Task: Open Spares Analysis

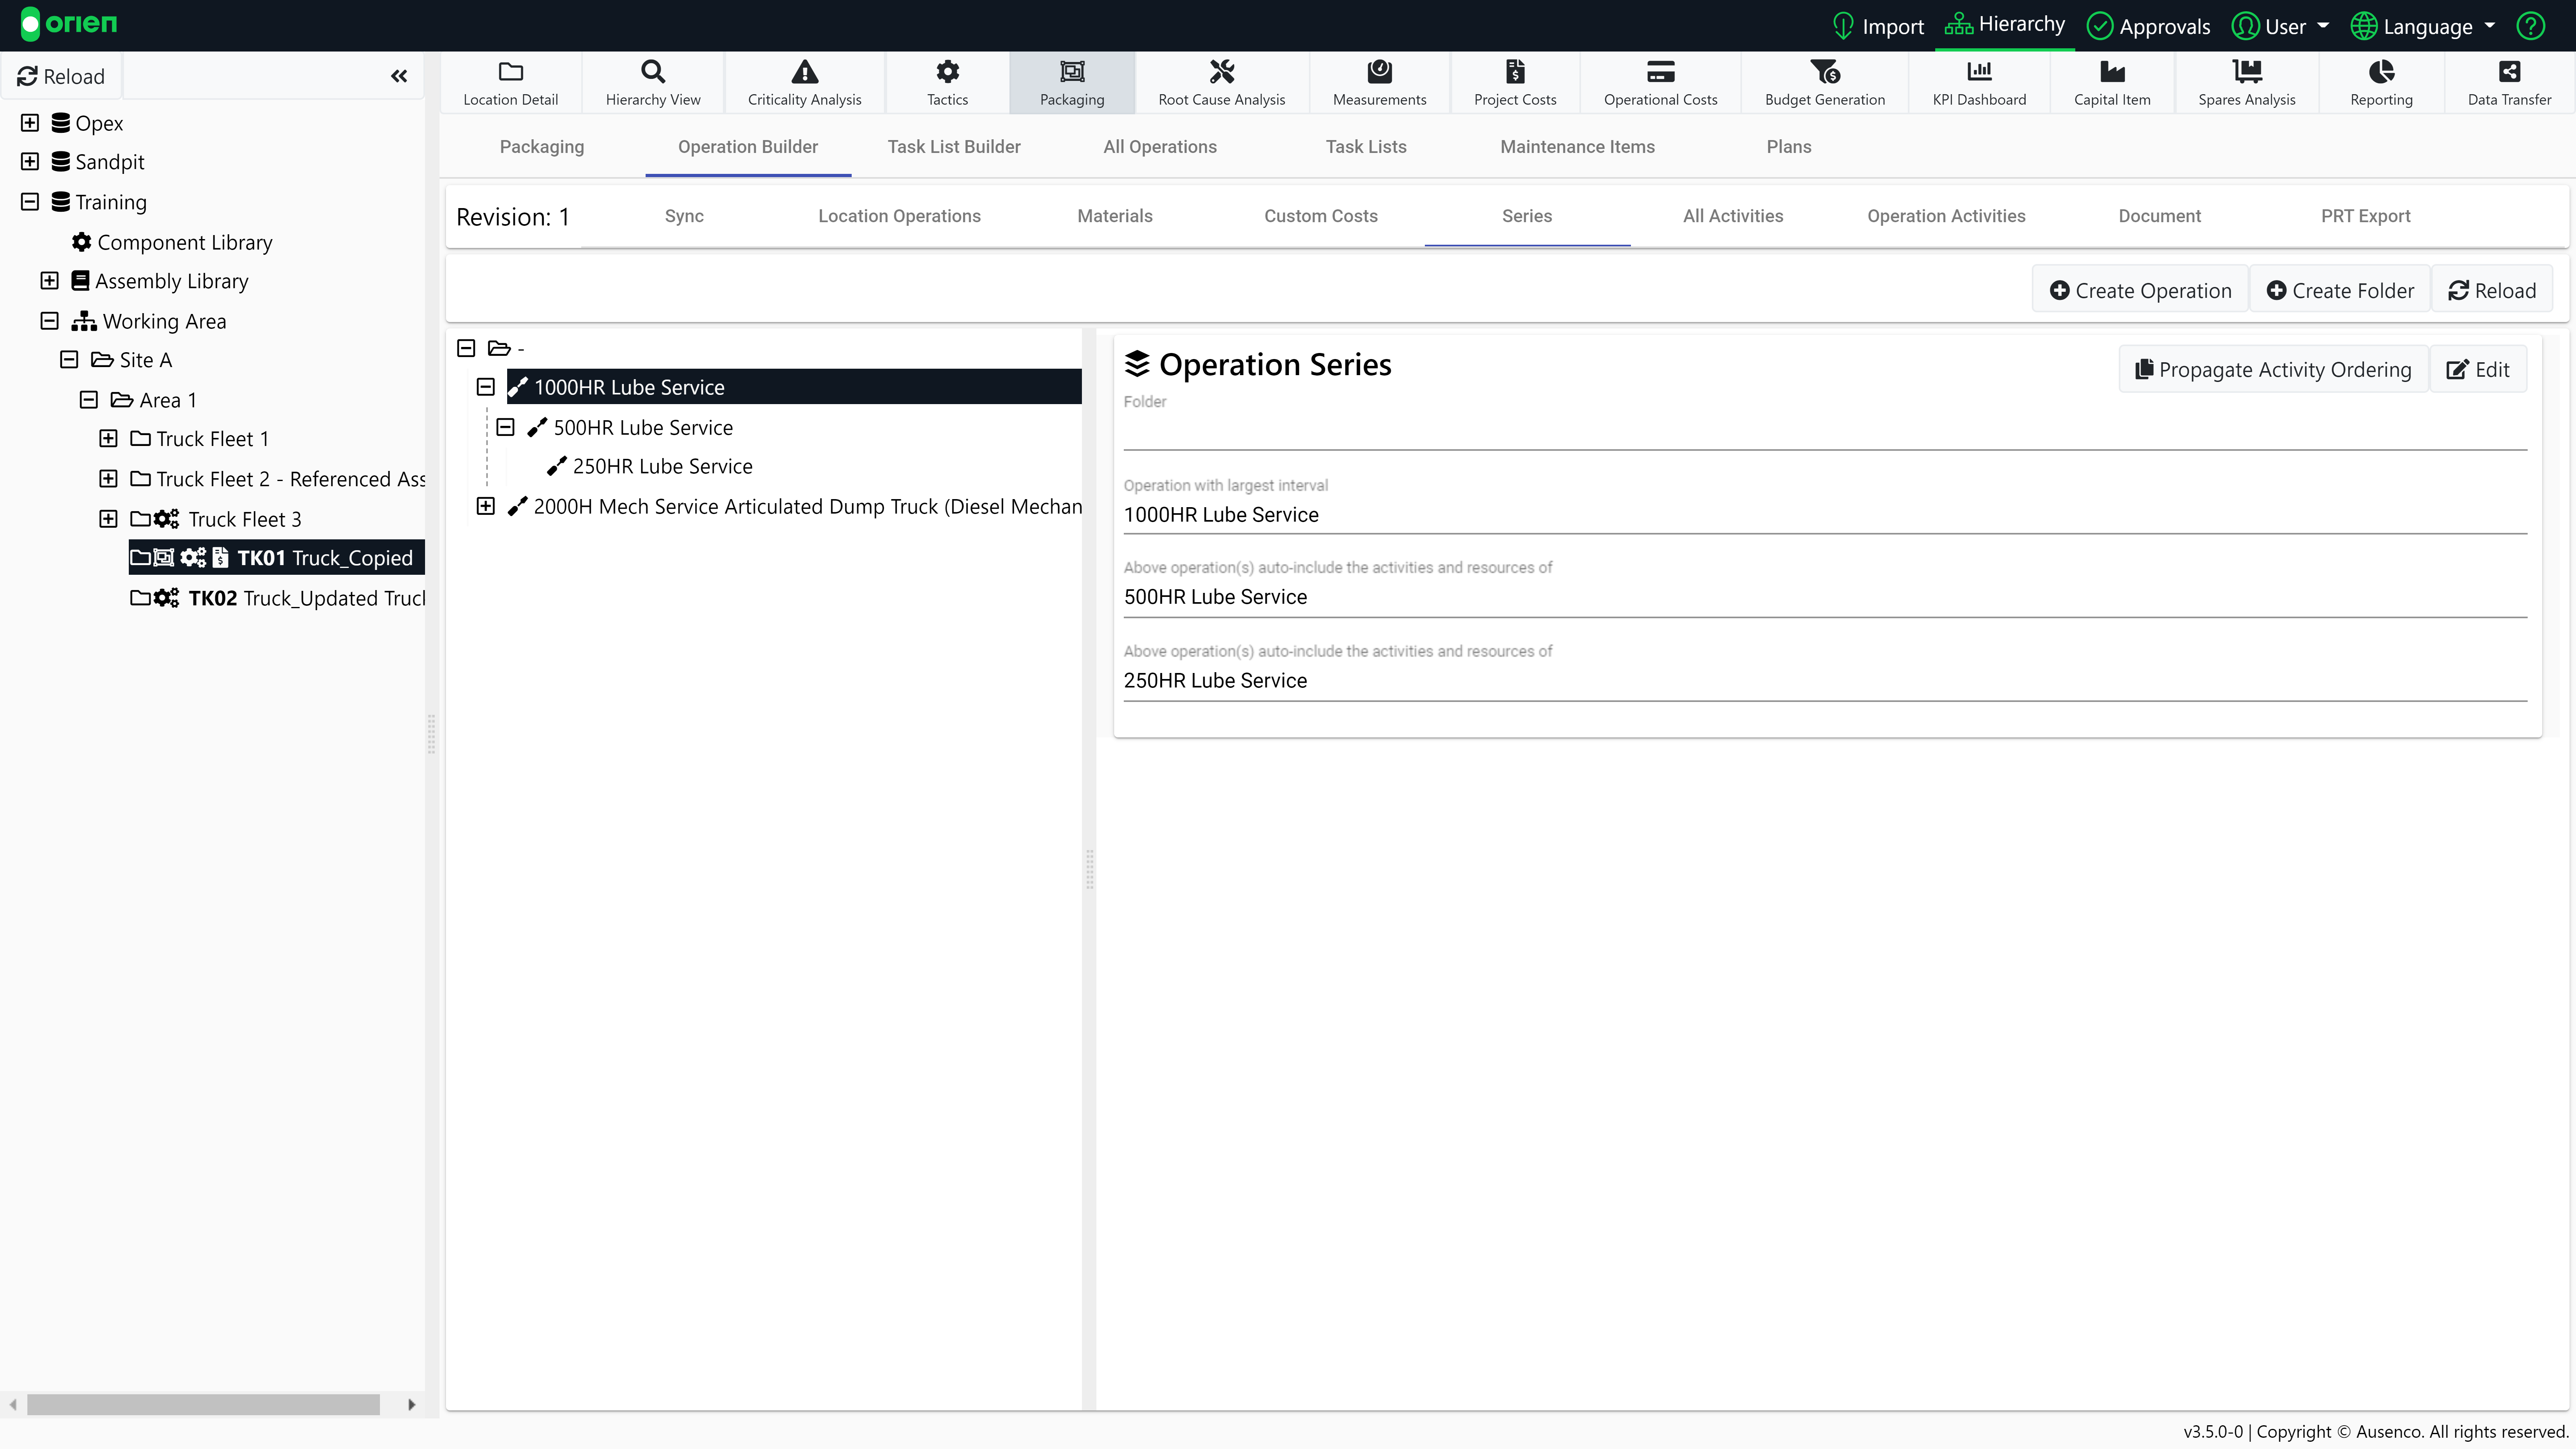Action: pyautogui.click(x=2246, y=82)
